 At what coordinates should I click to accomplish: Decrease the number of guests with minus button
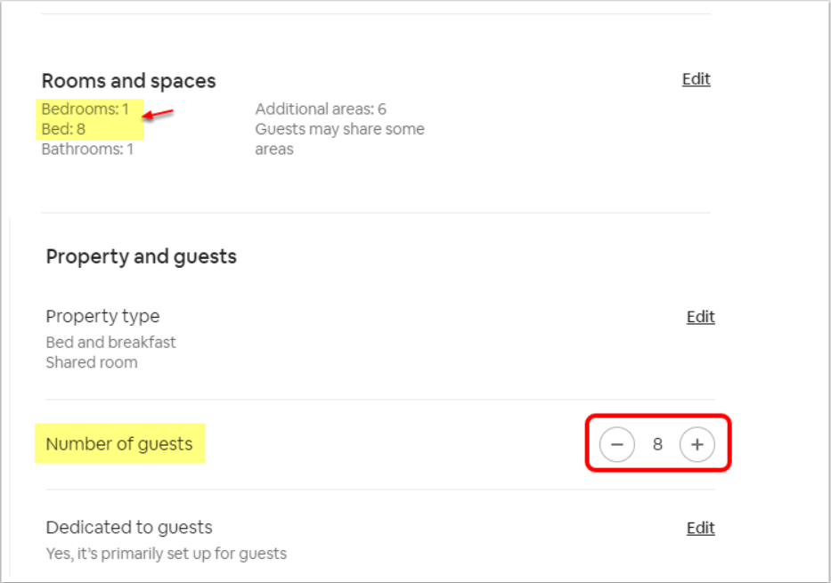617,444
